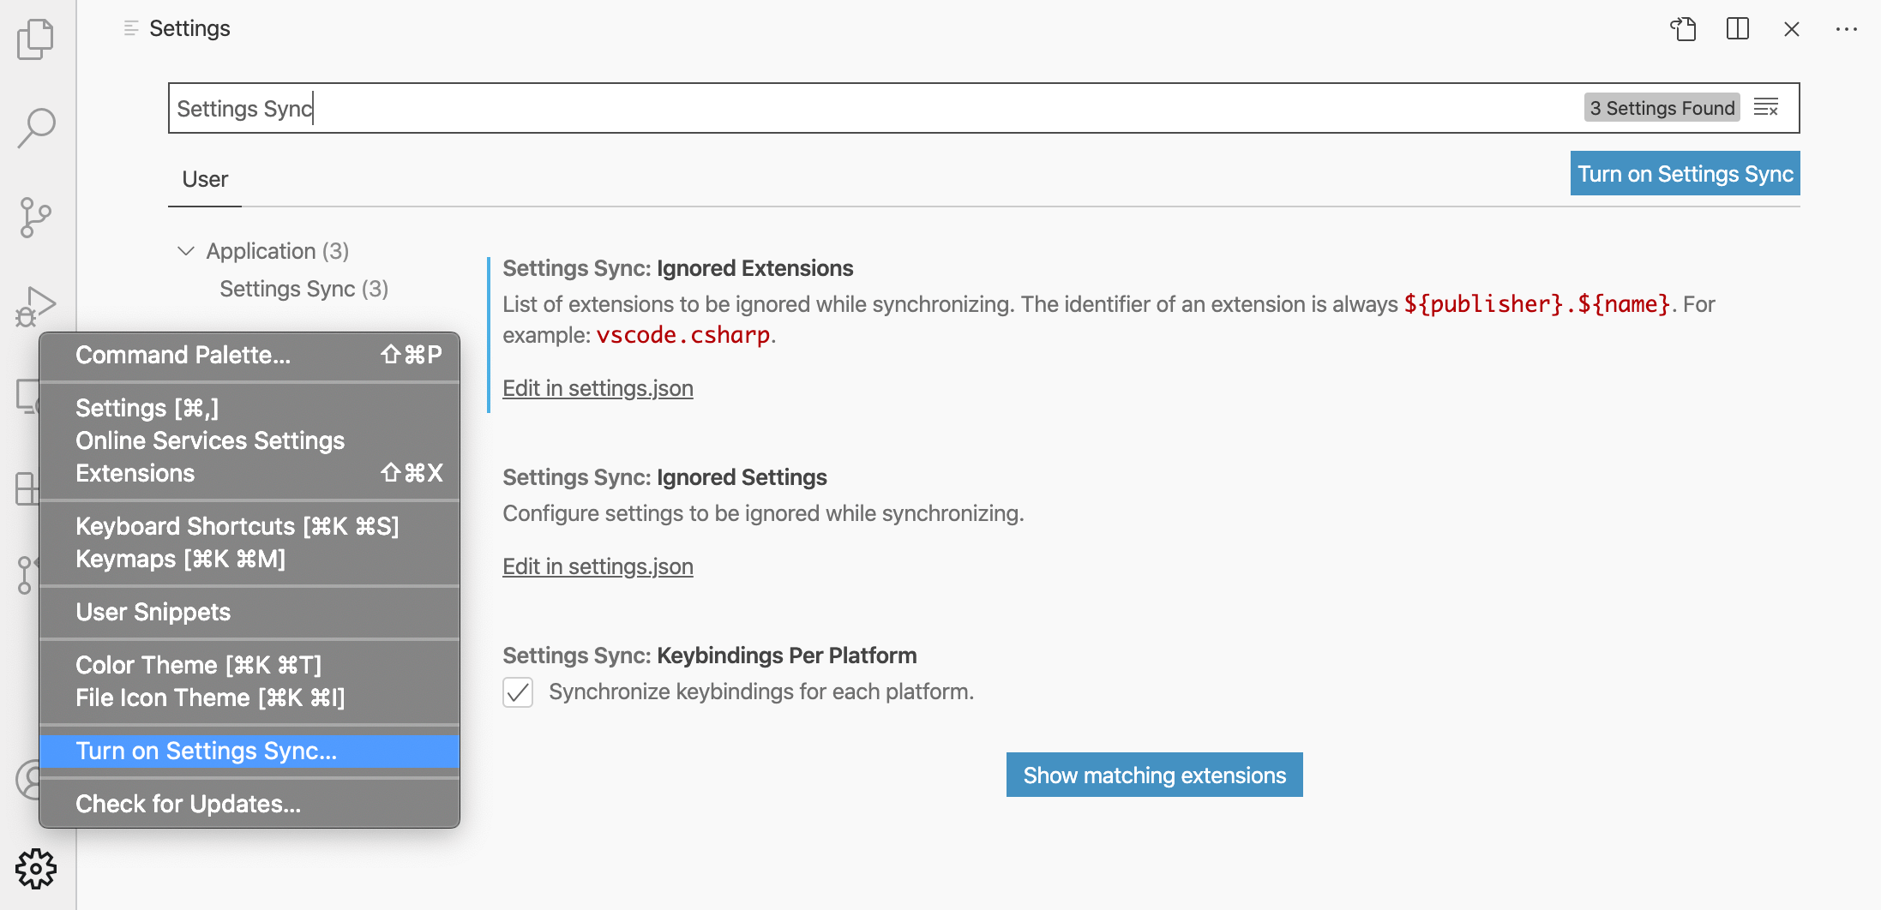Click the Manage gear icon

point(35,868)
